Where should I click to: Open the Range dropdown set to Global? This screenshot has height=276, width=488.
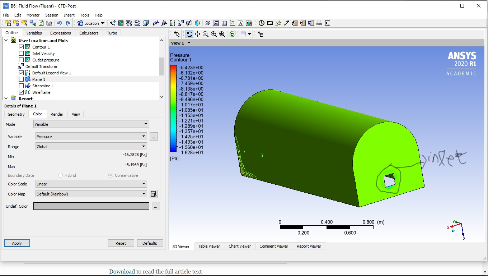(x=91, y=147)
